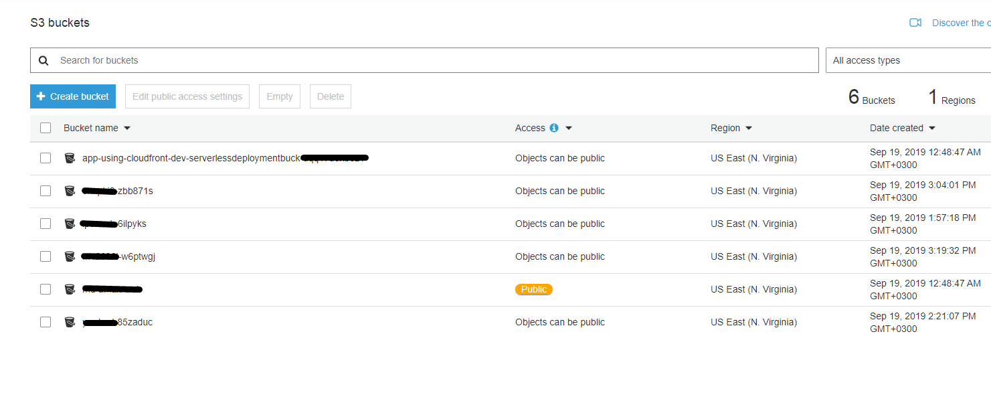Open the Access column sort arrow
Viewport: 991px width, 405px height.
[x=569, y=128]
